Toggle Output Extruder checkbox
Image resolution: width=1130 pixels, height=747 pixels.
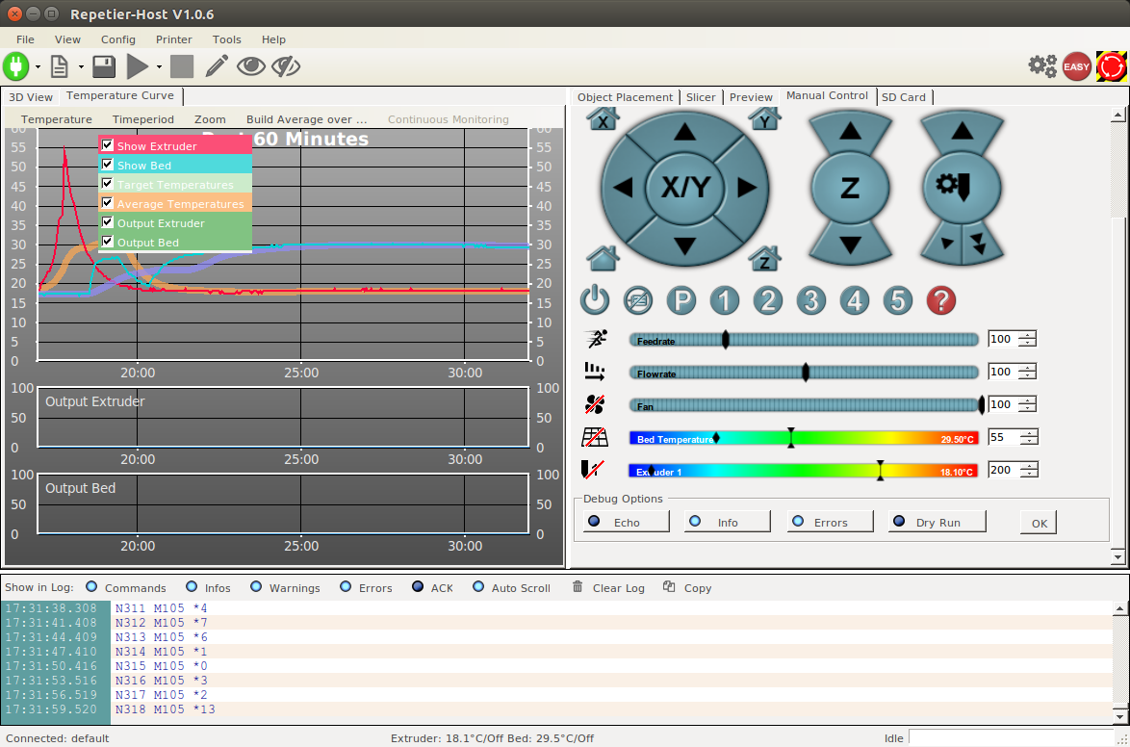point(108,222)
